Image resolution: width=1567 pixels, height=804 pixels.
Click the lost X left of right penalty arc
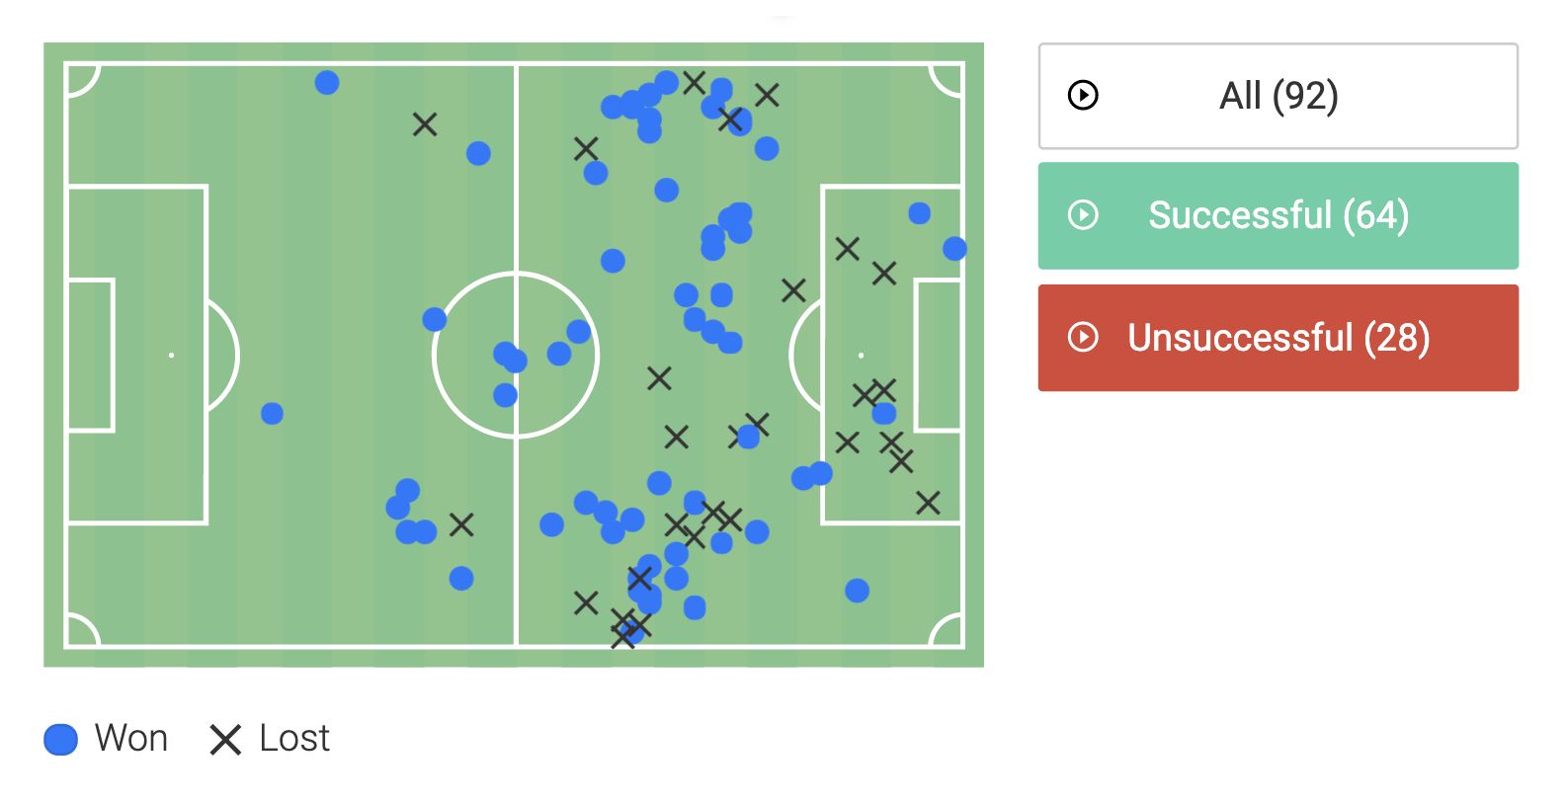(x=793, y=290)
